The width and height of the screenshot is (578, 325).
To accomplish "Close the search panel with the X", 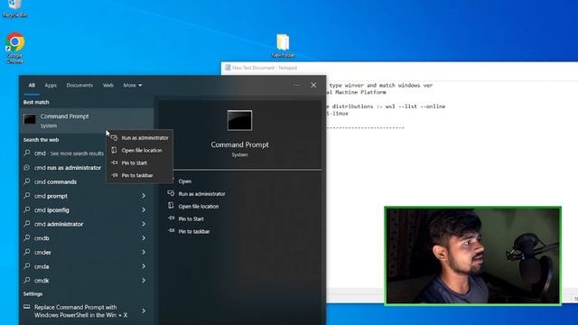I will [x=313, y=85].
